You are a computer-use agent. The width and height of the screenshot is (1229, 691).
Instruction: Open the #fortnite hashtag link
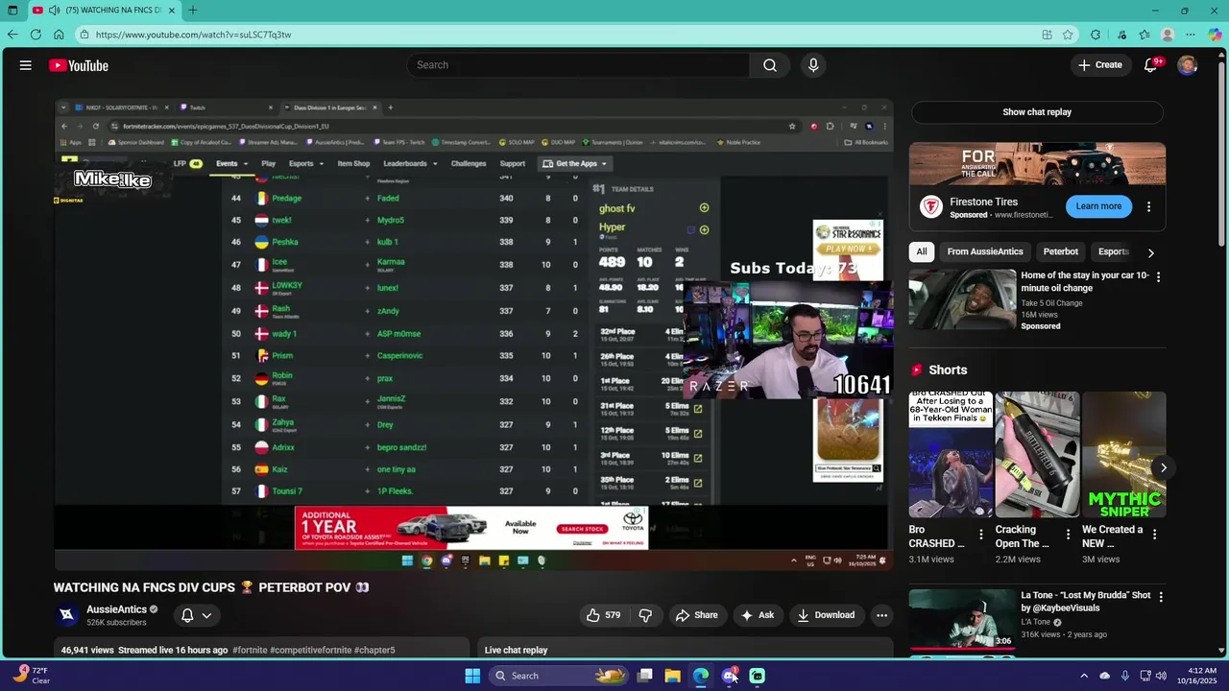point(249,650)
